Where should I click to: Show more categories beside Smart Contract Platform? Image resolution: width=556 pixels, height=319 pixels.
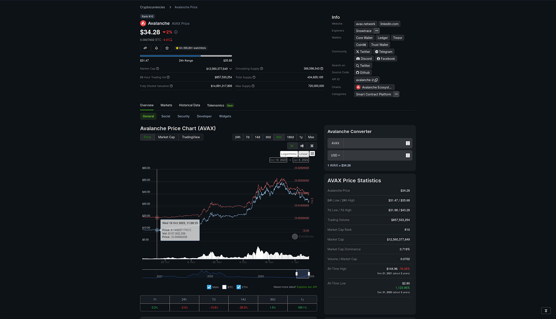396,94
